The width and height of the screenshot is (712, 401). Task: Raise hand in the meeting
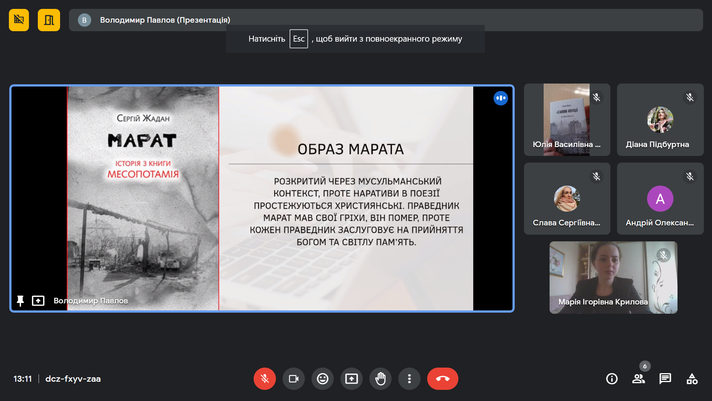click(x=380, y=379)
